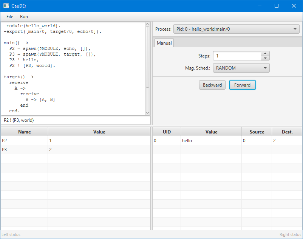Click the 'P2 = spawn(?MODULE, echo, [])' line
303x239 pixels.
pos(50,48)
